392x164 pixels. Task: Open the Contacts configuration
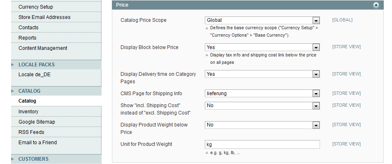click(x=28, y=28)
